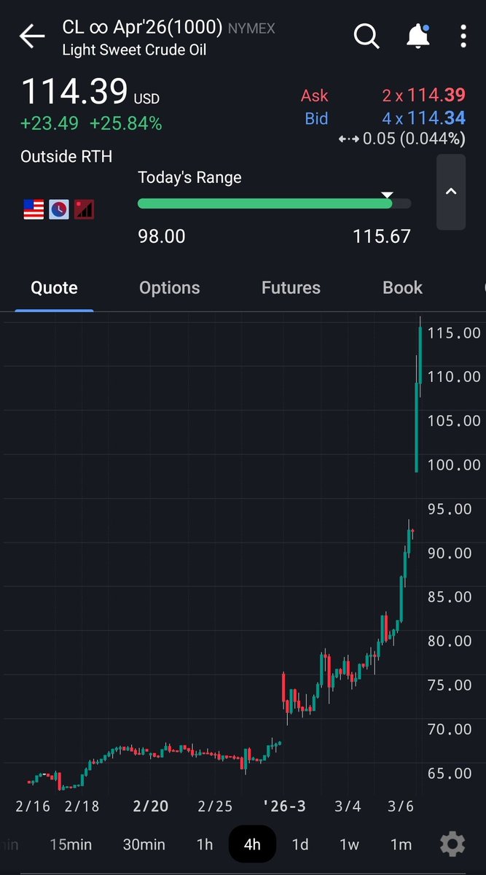Tap the Today's Range green bar

point(265,203)
